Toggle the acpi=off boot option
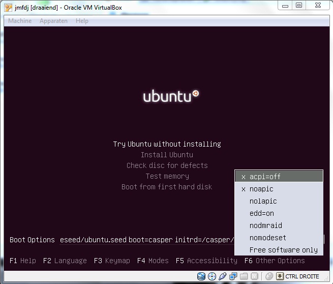333x284 pixels. (279, 177)
